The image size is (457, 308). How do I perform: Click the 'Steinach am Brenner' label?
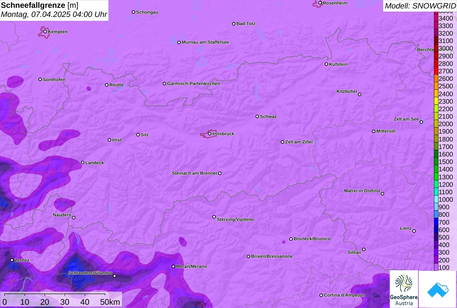195,173
